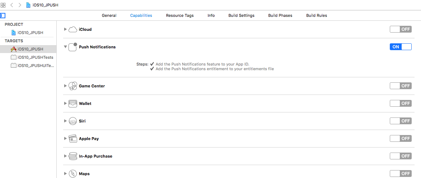This screenshot has width=421, height=178.
Task: Open the Resource Tags tab
Action: pyautogui.click(x=180, y=15)
